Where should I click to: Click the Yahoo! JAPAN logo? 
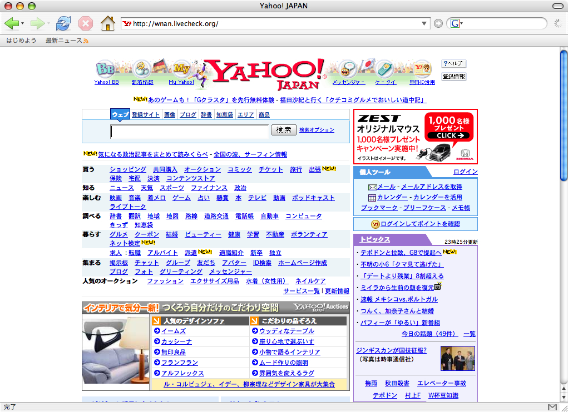(x=268, y=74)
